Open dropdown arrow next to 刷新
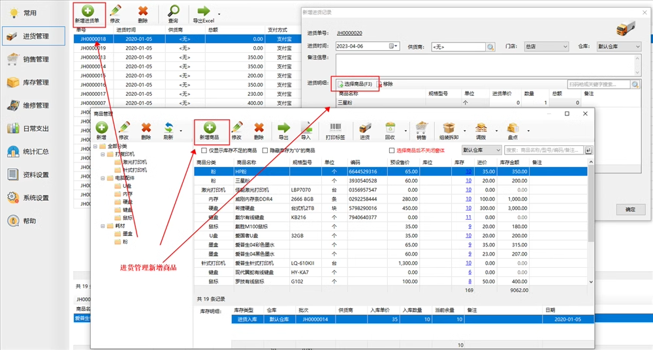 pos(181,131)
